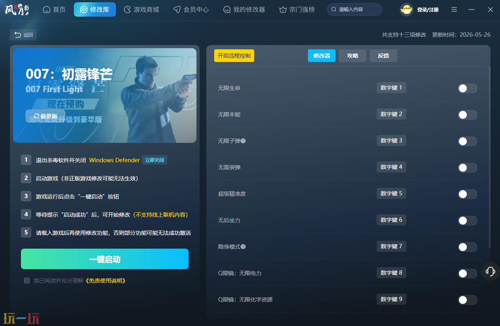
Task: Turn on Q眼镜：无限电力 toggle
Action: pos(468,274)
